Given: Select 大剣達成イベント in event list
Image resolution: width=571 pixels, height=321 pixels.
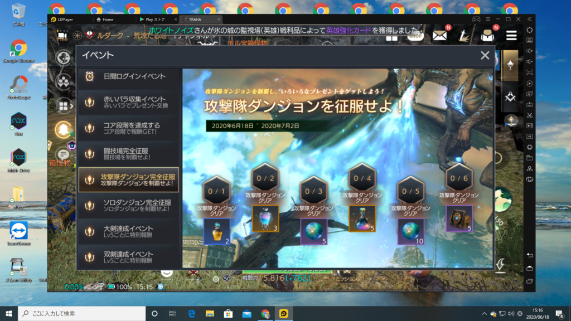Looking at the screenshot, I should point(129,231).
